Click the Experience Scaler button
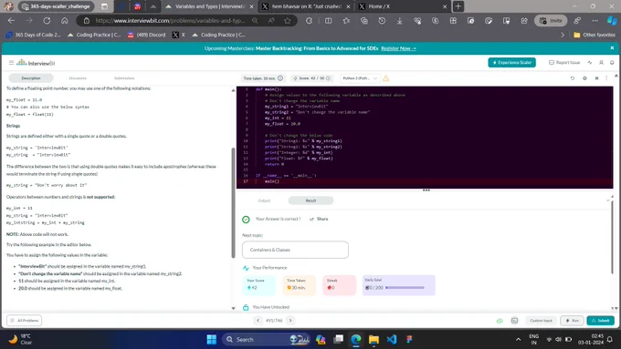The height and width of the screenshot is (349, 621). 511,63
